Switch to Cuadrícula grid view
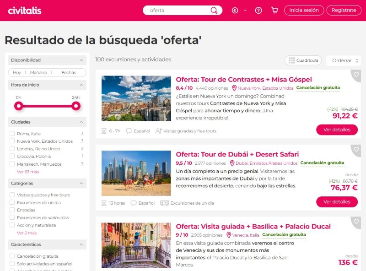The height and width of the screenshot is (271, 366). coord(303,60)
